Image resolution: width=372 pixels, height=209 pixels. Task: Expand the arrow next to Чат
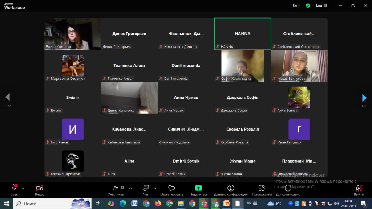click(x=155, y=188)
